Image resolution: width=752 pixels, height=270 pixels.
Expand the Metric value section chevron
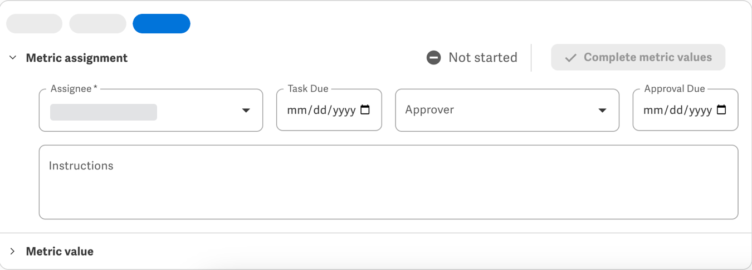tap(13, 252)
